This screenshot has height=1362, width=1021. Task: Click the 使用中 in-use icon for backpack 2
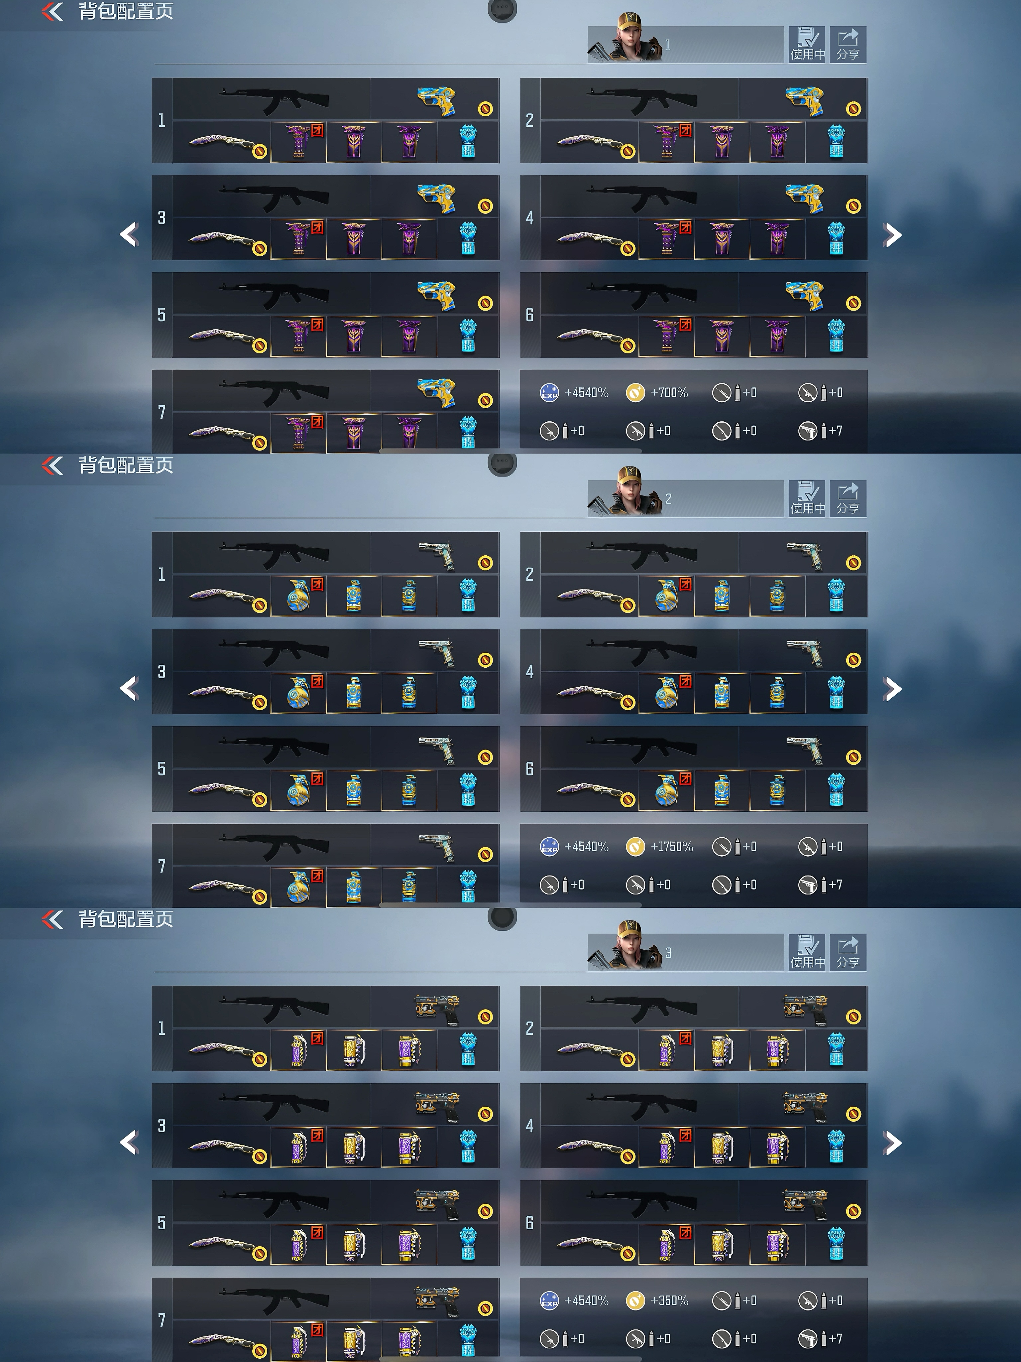(807, 498)
